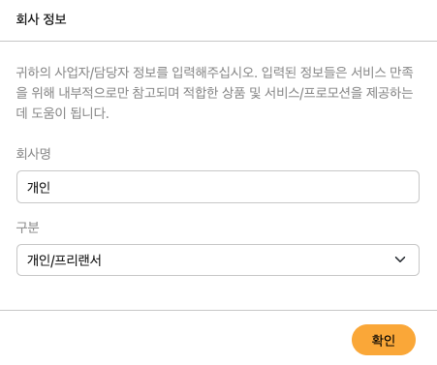Click the text 데 도움이 됩니다
437x365 pixels.
62,113
